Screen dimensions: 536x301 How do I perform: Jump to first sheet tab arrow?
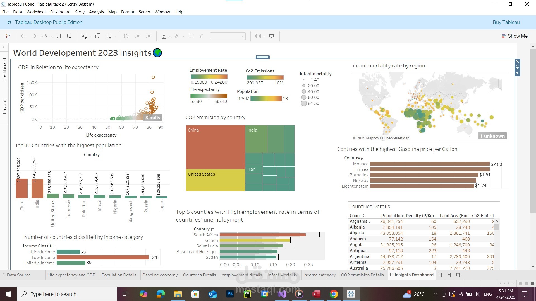(500, 283)
